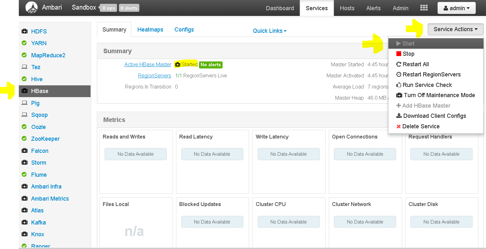
Task: Expand the Quick Links dropdown
Action: click(x=270, y=31)
